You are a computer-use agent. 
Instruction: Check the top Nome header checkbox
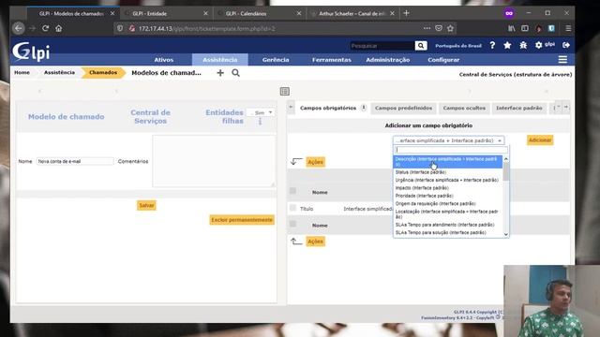tap(292, 191)
